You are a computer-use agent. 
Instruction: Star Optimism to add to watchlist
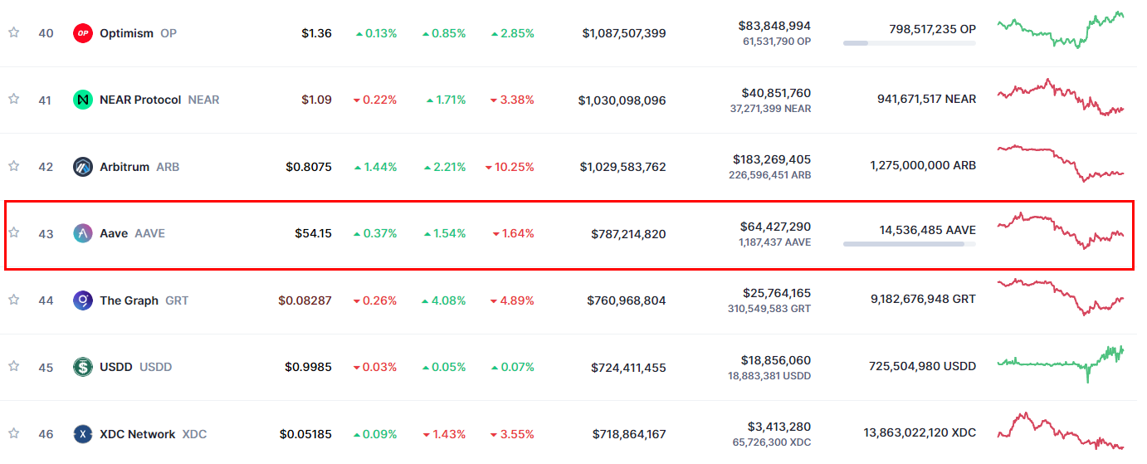click(13, 32)
